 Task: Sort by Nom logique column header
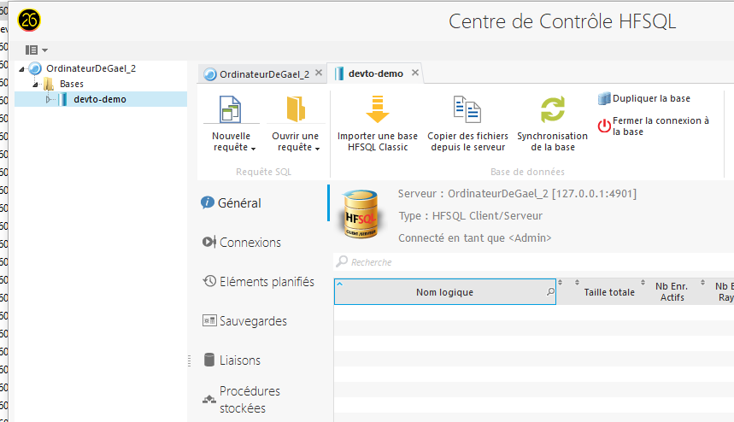(x=444, y=292)
